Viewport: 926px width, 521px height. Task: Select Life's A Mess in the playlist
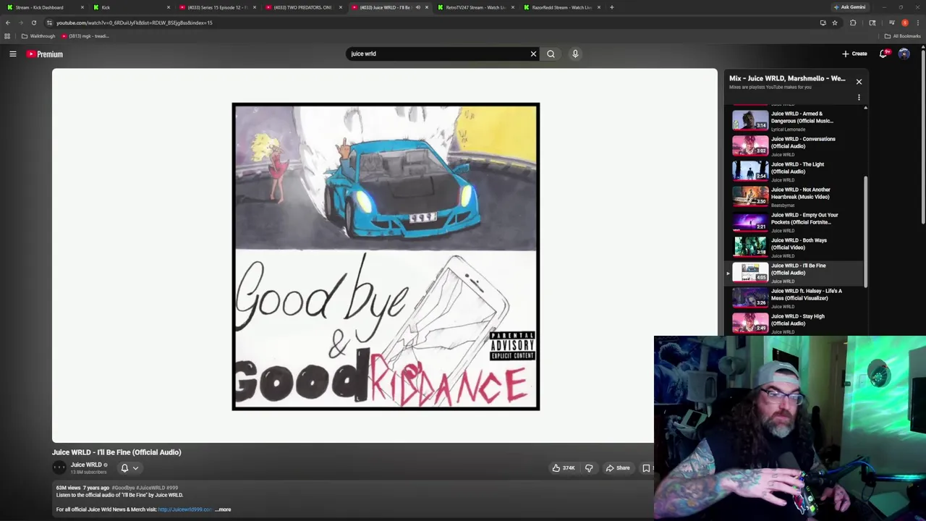click(794, 297)
